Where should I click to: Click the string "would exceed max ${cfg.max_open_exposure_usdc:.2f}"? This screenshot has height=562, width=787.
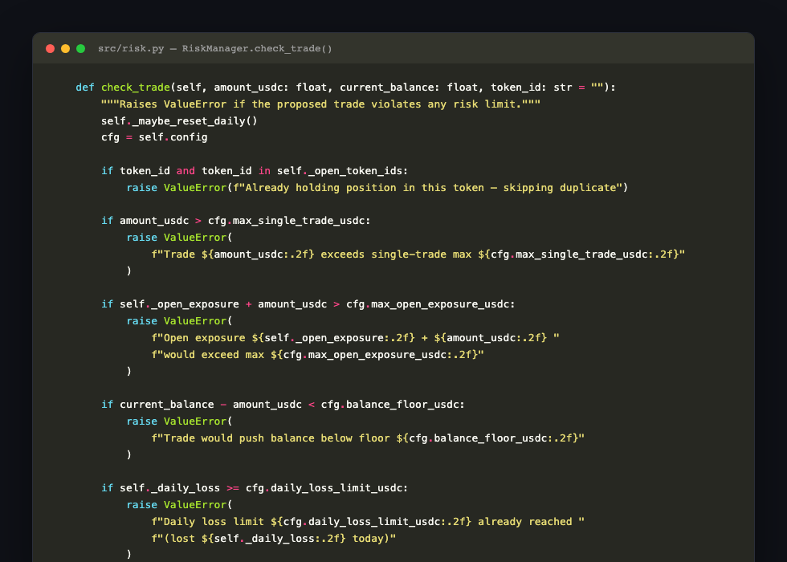318,355
